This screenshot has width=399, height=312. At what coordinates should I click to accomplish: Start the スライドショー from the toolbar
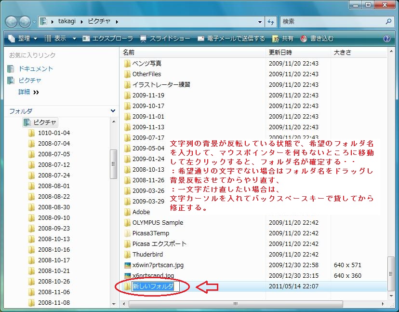[x=165, y=39]
